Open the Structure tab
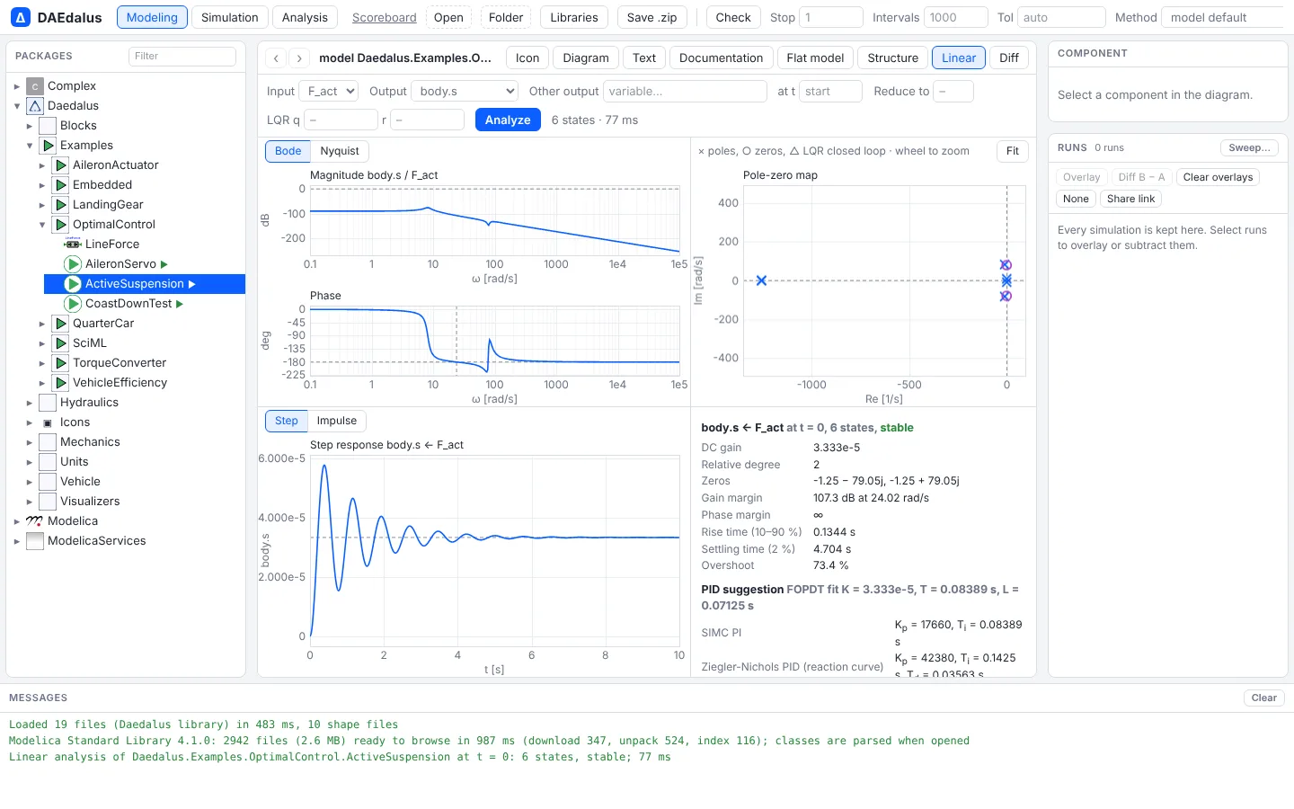Viewport: 1294px width, 809px height. (x=893, y=58)
